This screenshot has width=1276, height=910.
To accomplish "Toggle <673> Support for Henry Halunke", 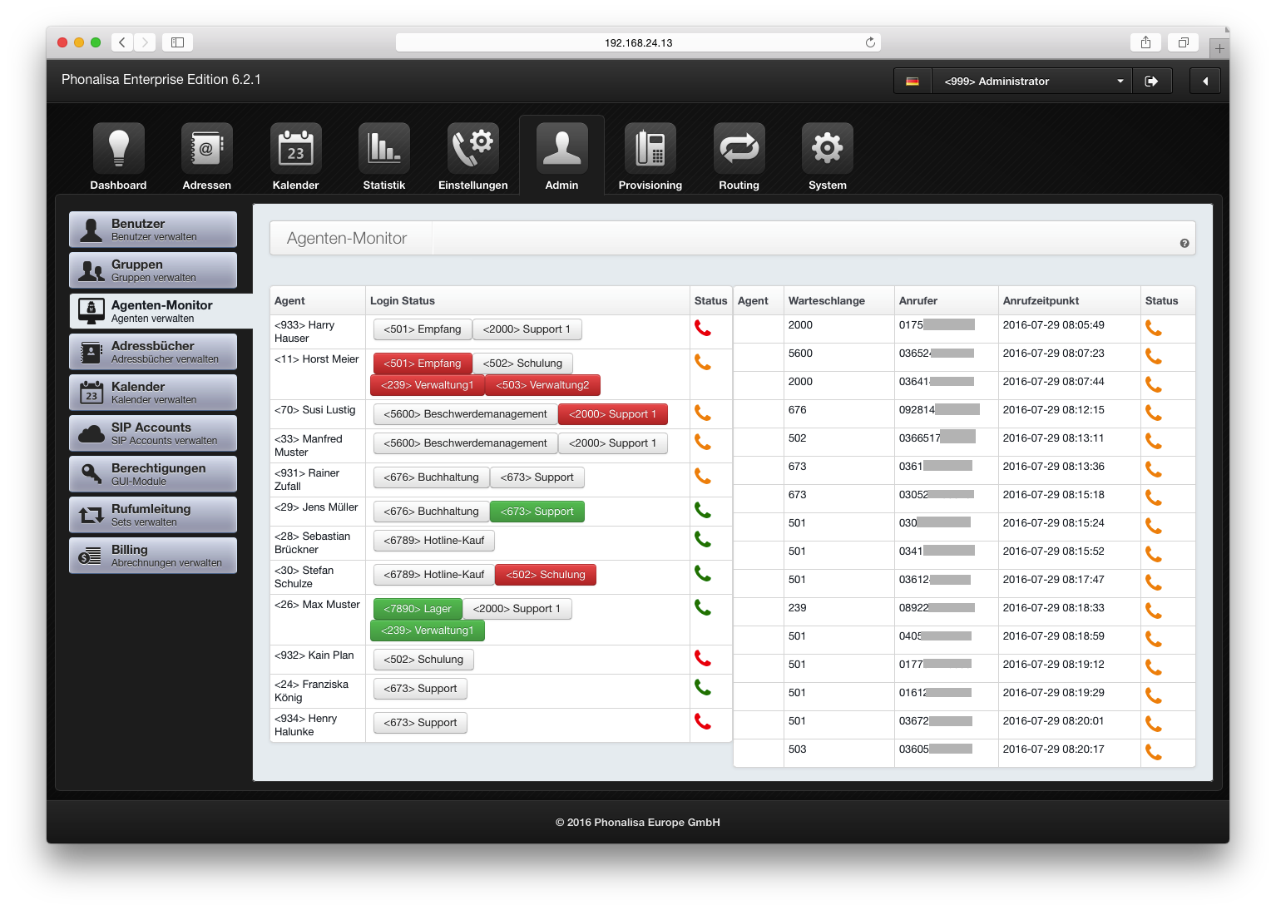I will [420, 723].
